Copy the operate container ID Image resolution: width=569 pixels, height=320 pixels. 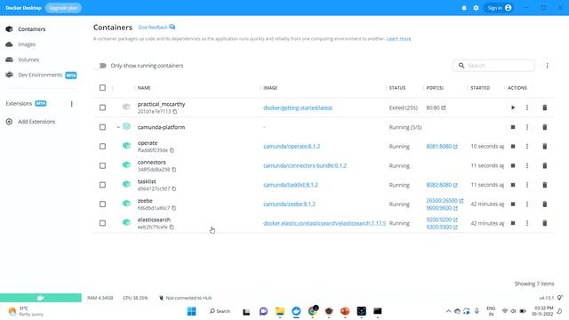click(172, 150)
